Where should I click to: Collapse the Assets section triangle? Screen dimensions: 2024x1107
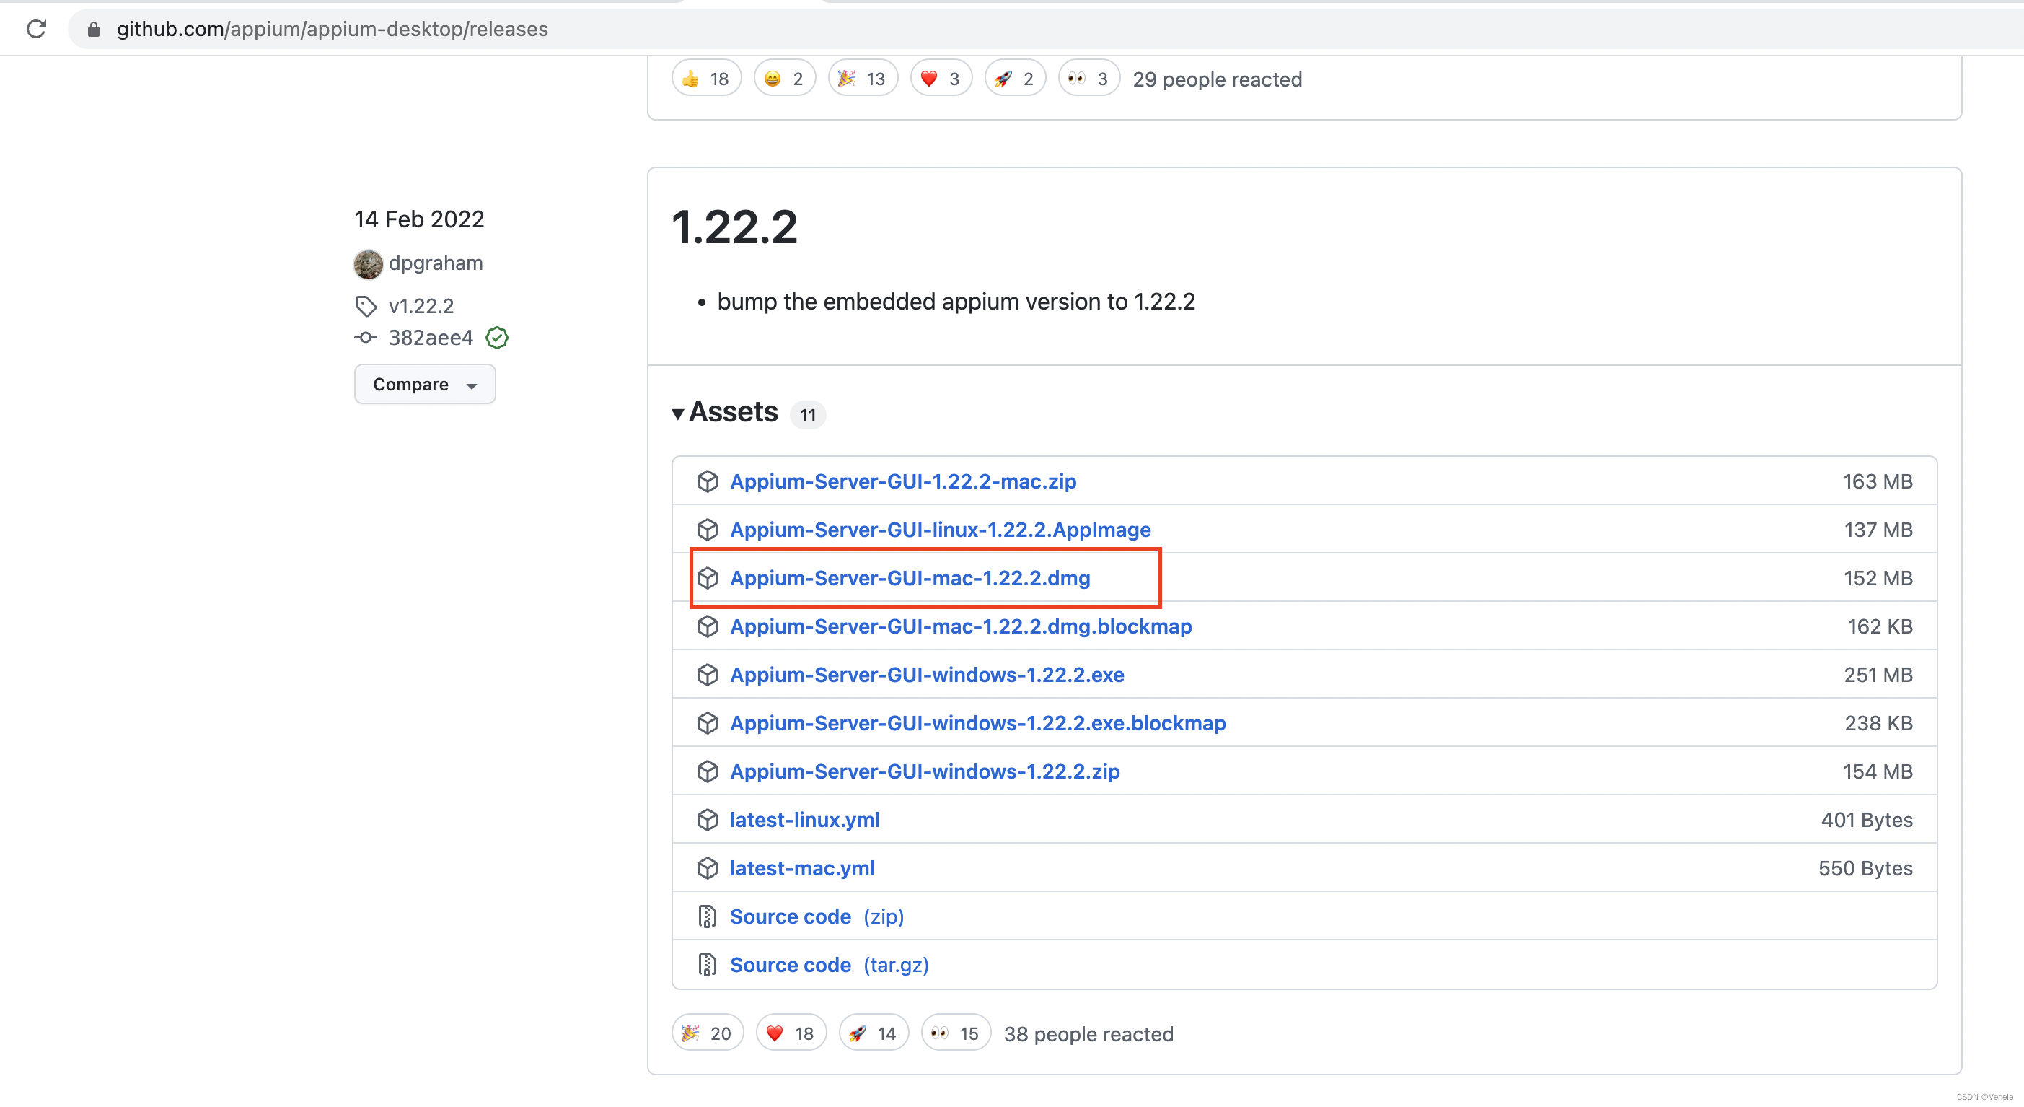click(677, 414)
